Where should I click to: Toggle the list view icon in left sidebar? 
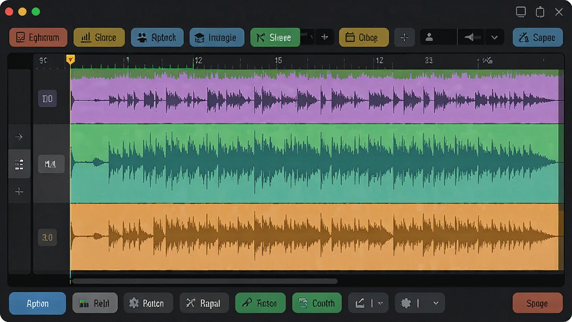click(x=19, y=164)
